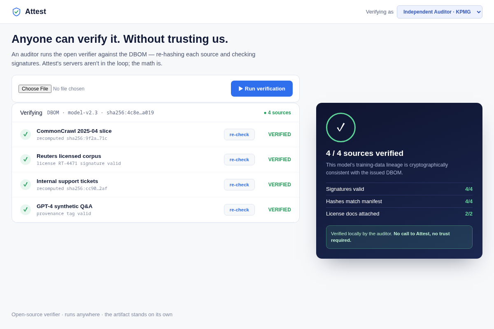Click the Attest shield logo icon
This screenshot has height=329, width=494.
point(16,12)
